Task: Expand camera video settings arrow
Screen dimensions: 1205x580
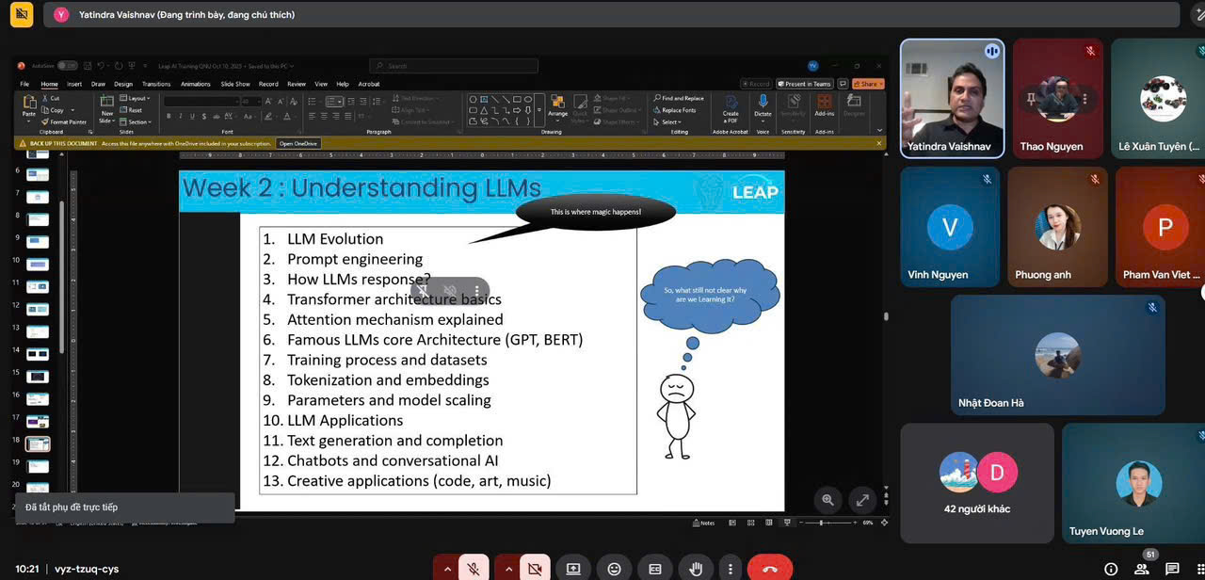Action: pyautogui.click(x=507, y=569)
